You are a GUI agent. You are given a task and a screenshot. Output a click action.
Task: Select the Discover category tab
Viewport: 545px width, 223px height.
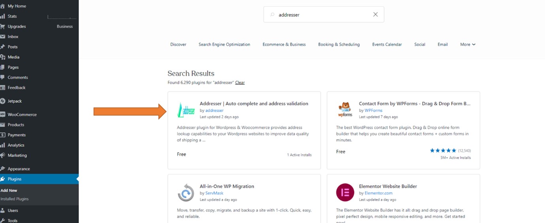point(178,45)
